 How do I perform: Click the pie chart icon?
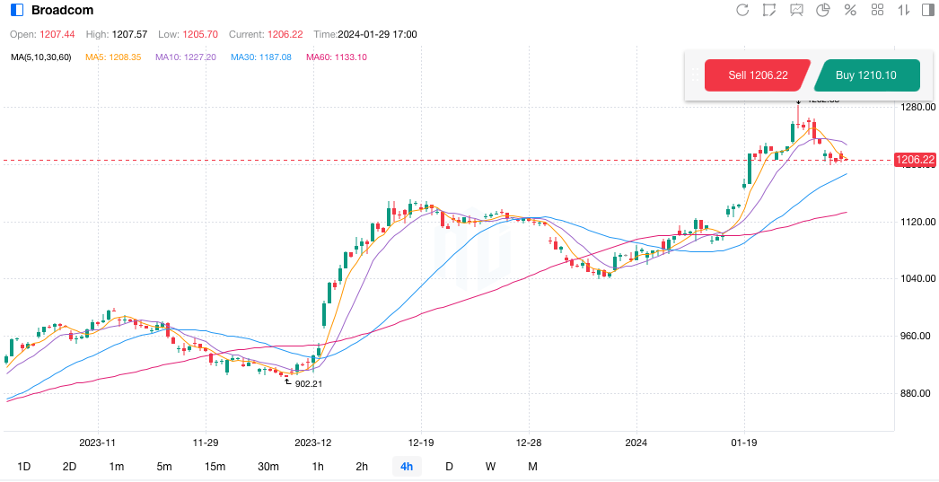click(823, 10)
